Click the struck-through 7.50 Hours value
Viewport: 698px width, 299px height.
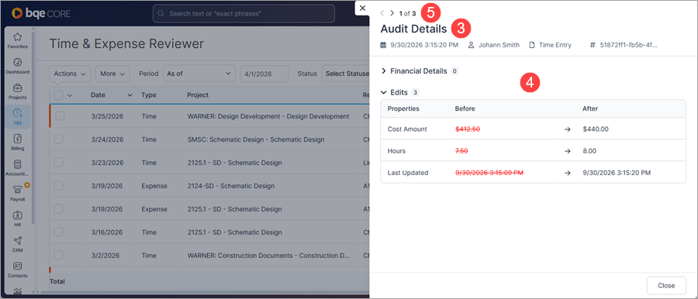pos(461,151)
